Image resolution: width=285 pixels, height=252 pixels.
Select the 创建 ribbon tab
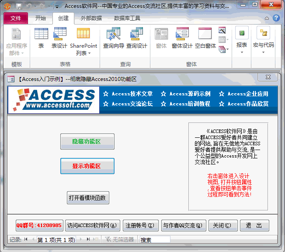(x=63, y=18)
